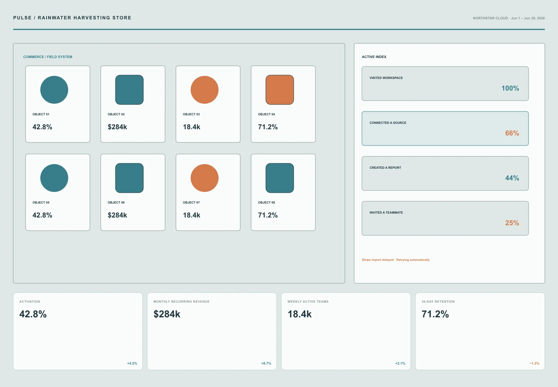
Task: Click the 44% value in Created a Report
Action: coord(512,178)
